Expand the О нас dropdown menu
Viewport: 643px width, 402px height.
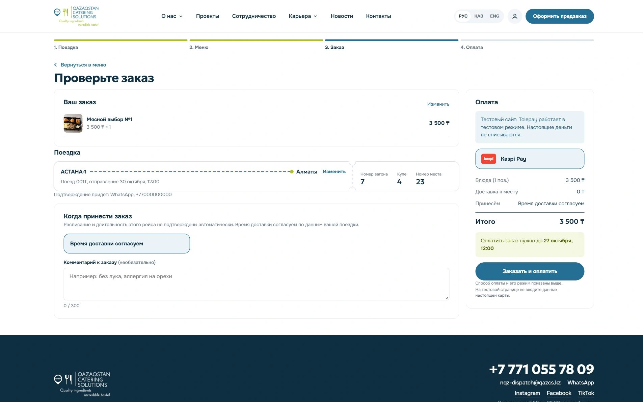172,16
